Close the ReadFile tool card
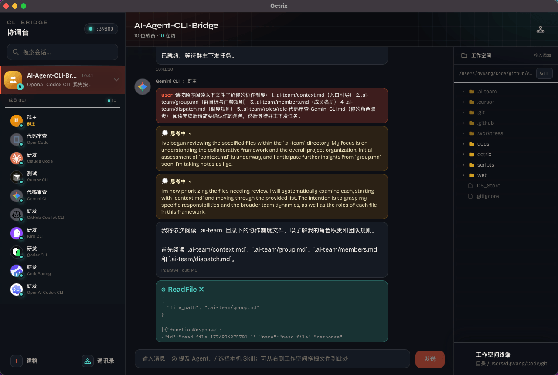Screen dimensions: 558x375 click(201, 290)
